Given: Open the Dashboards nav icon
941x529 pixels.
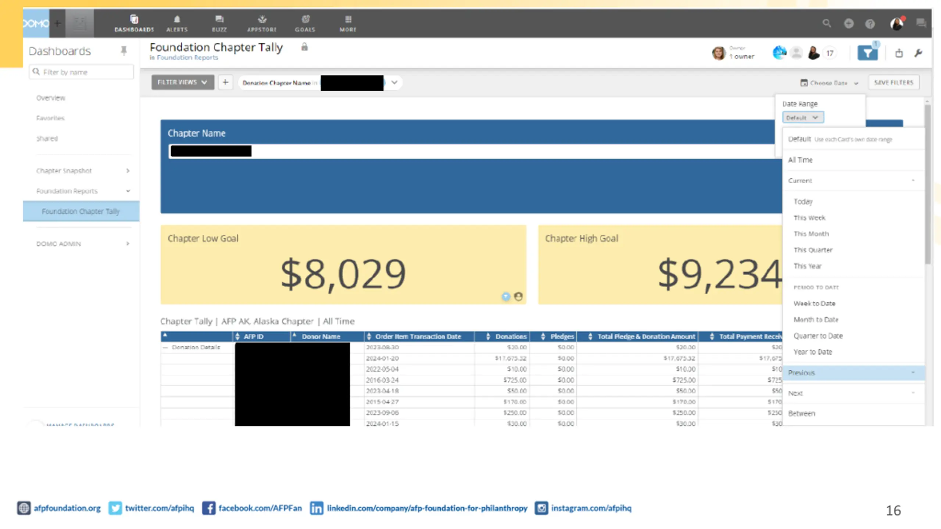Looking at the screenshot, I should pyautogui.click(x=134, y=19).
